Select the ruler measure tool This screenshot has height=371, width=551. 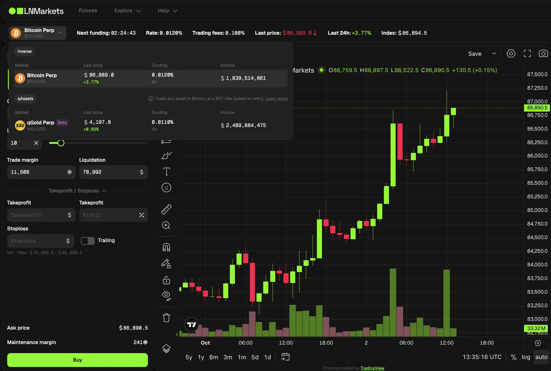pyautogui.click(x=166, y=209)
